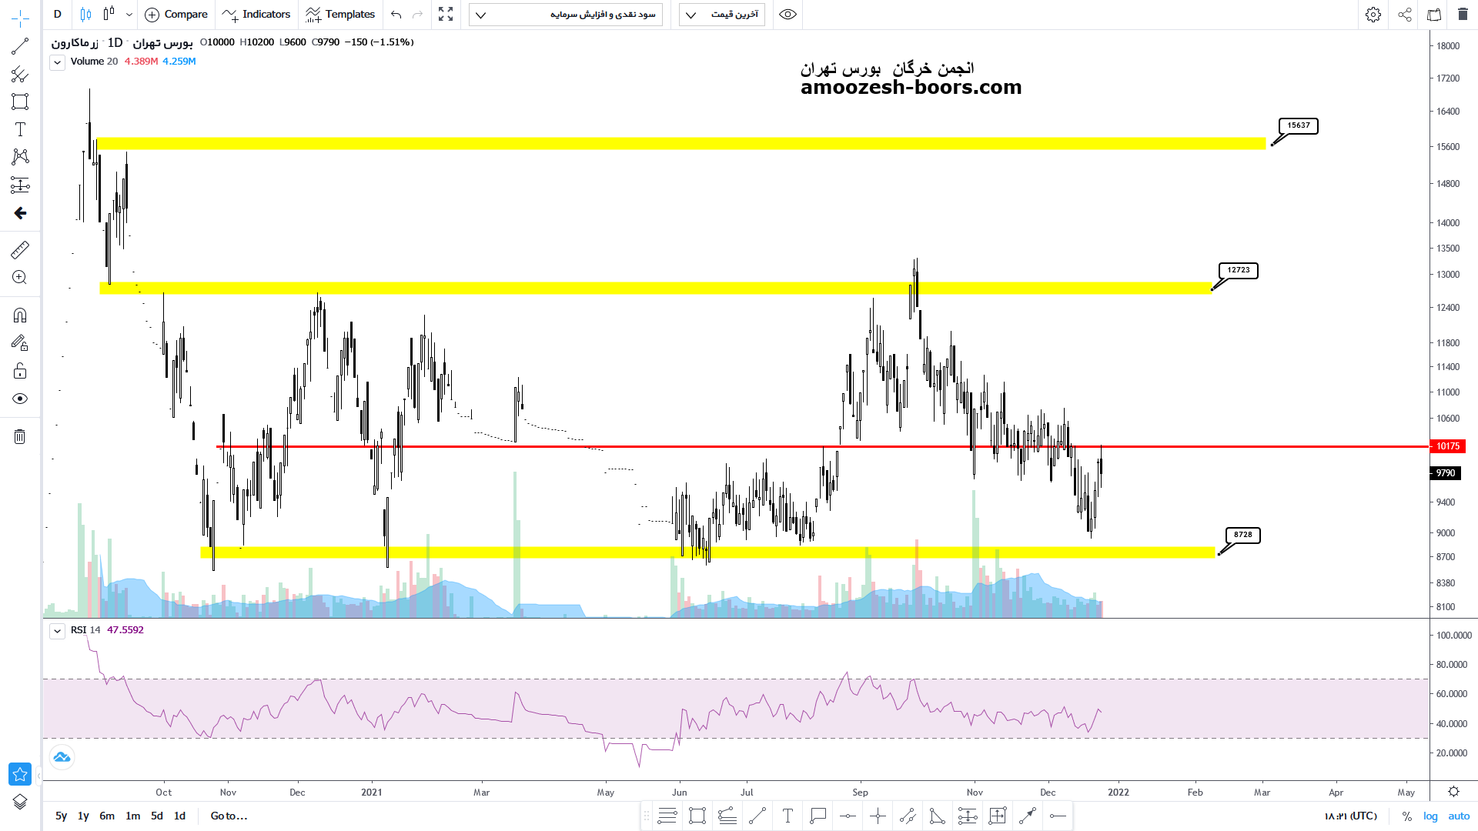Image resolution: width=1478 pixels, height=831 pixels.
Task: Open chart style dropdown arrow
Action: [129, 15]
